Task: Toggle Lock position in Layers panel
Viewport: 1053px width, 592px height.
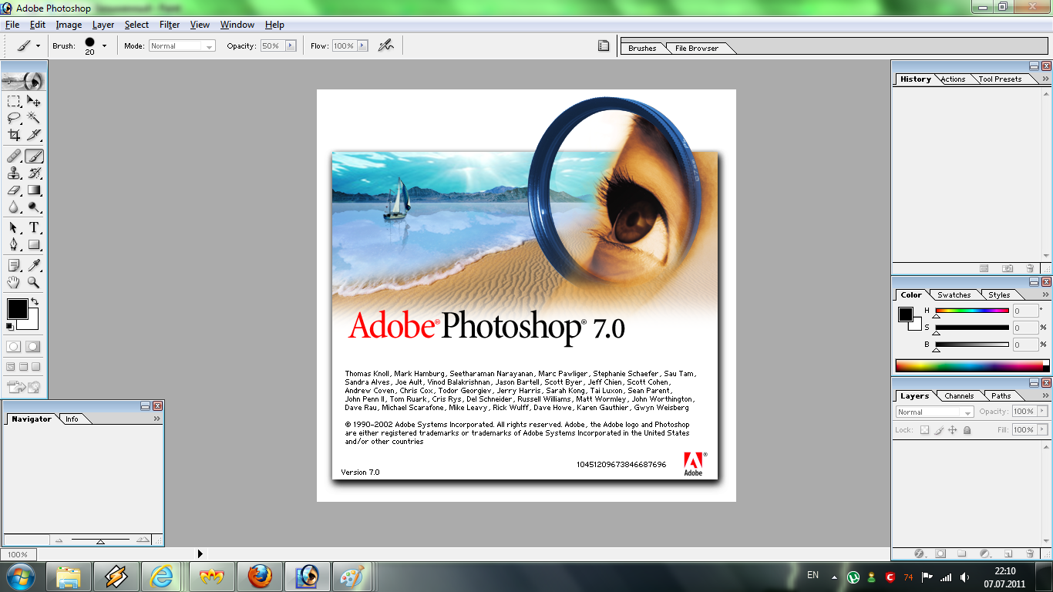Action: point(953,430)
